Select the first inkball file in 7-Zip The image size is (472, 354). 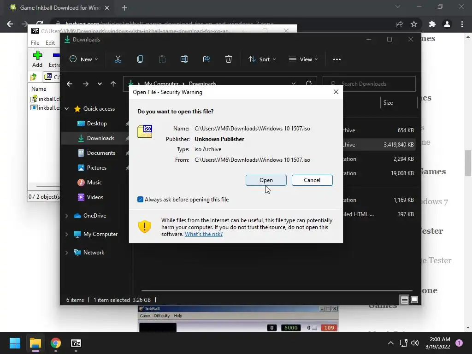click(45, 99)
